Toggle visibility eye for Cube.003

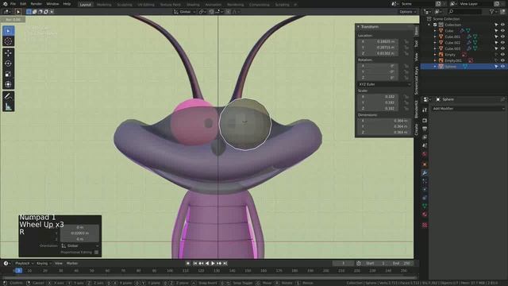(502, 48)
